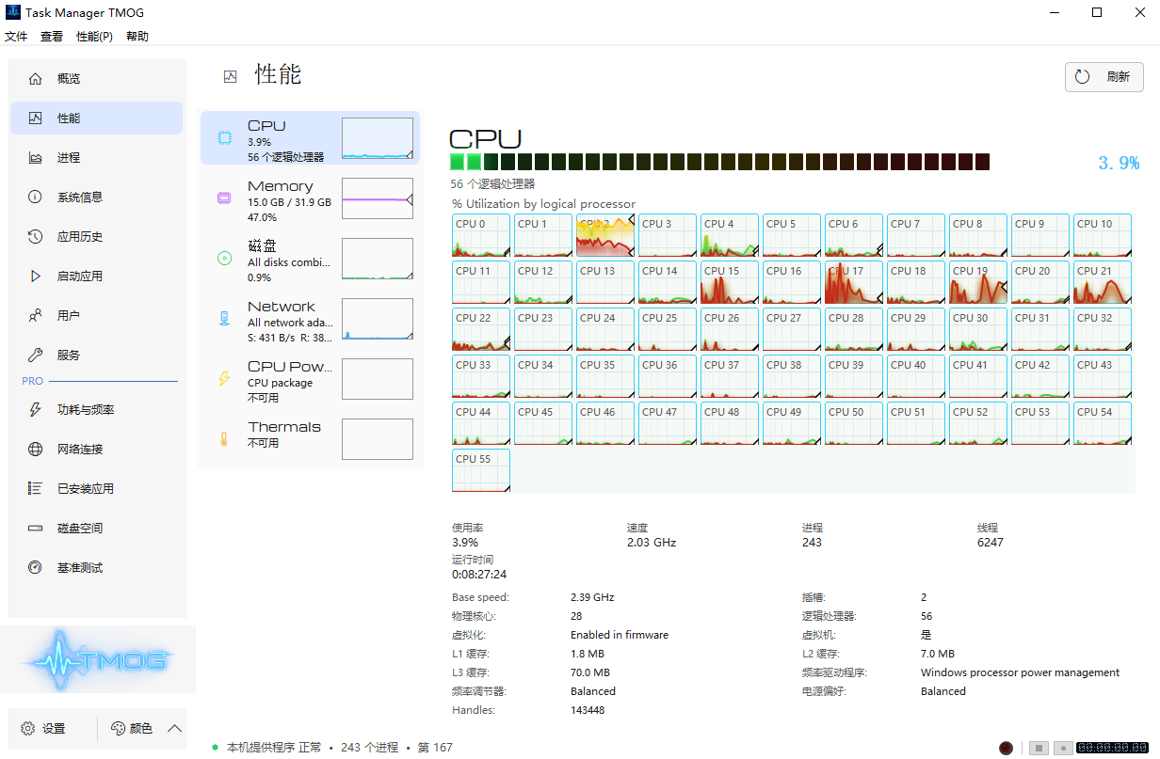Click the 刷新 refresh button
This screenshot has width=1160, height=759.
[x=1104, y=77]
